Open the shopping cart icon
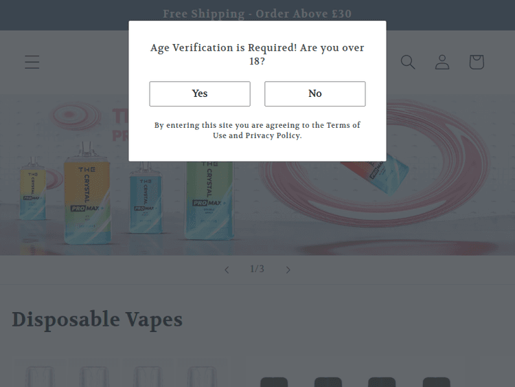 point(477,62)
